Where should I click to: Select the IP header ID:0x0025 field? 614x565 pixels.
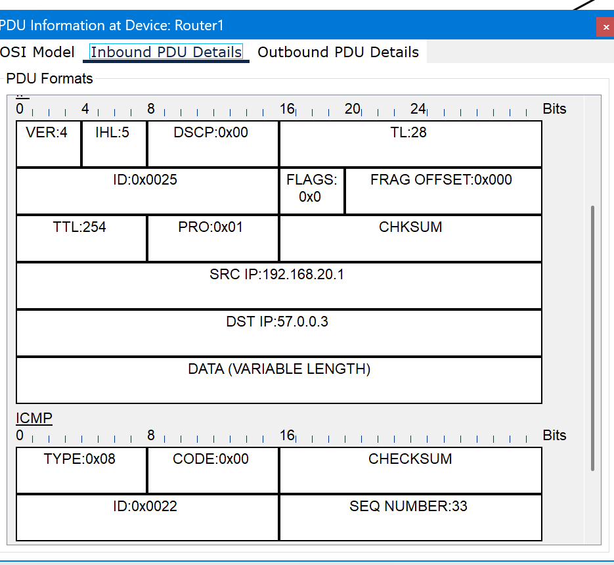point(147,191)
